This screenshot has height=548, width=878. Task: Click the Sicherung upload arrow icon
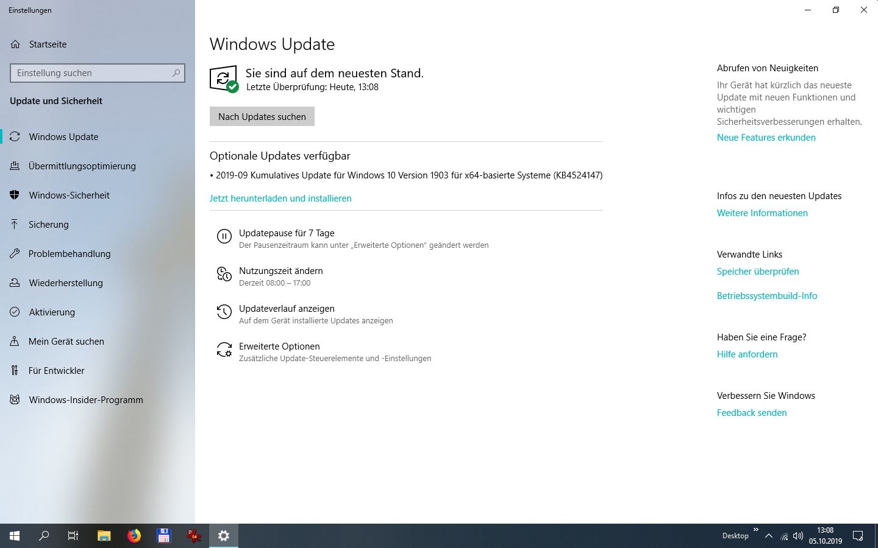pyautogui.click(x=15, y=225)
